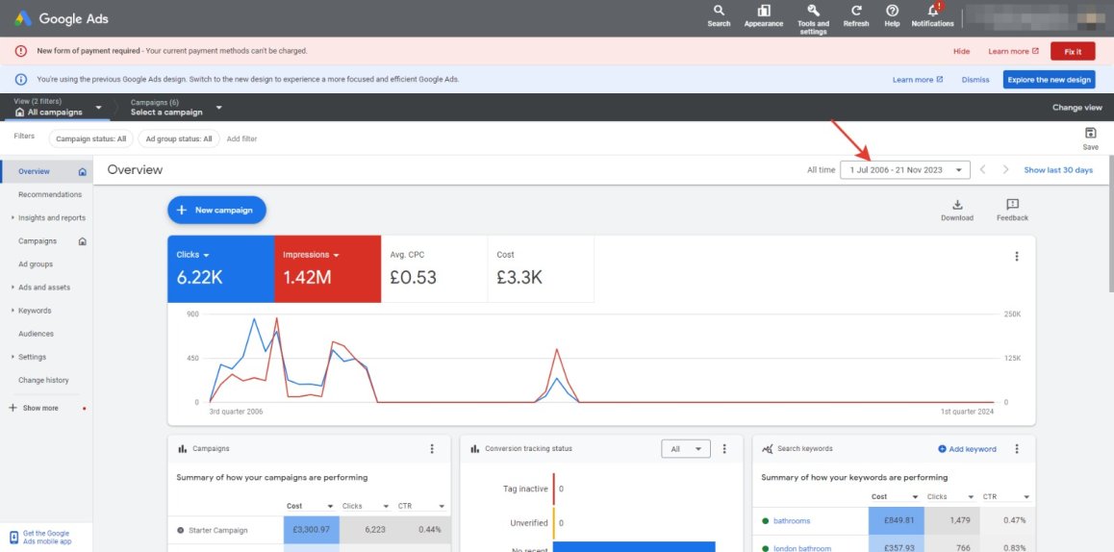This screenshot has height=552, width=1114.
Task: Open the Appearance options
Action: (x=764, y=15)
